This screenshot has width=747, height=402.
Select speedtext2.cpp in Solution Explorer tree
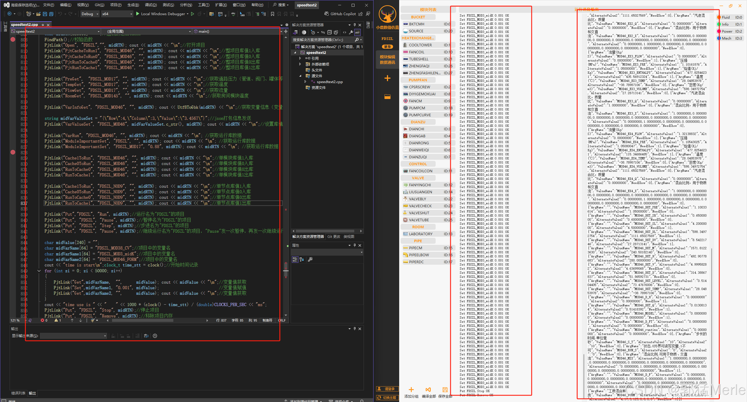click(330, 82)
